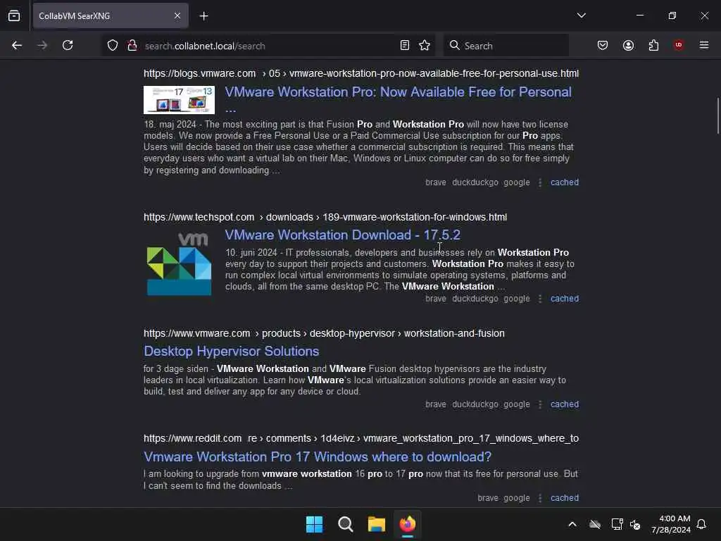Screen dimensions: 721x541
Task: Expand options dots for blogs.vmware.com result
Action: tap(540, 182)
